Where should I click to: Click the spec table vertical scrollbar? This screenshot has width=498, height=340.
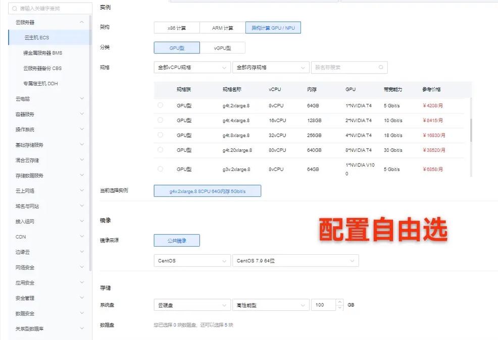click(x=471, y=130)
